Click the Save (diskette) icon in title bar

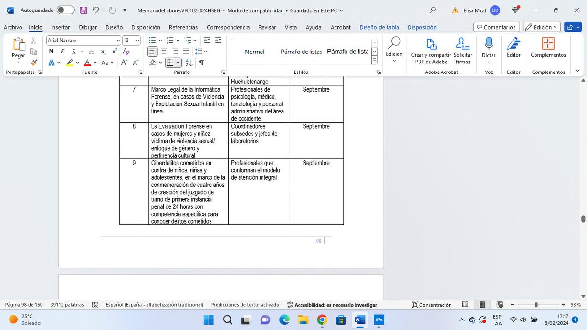[84, 10]
